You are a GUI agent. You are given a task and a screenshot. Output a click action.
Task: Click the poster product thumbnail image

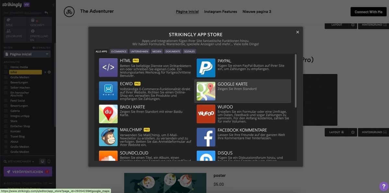coord(165,183)
